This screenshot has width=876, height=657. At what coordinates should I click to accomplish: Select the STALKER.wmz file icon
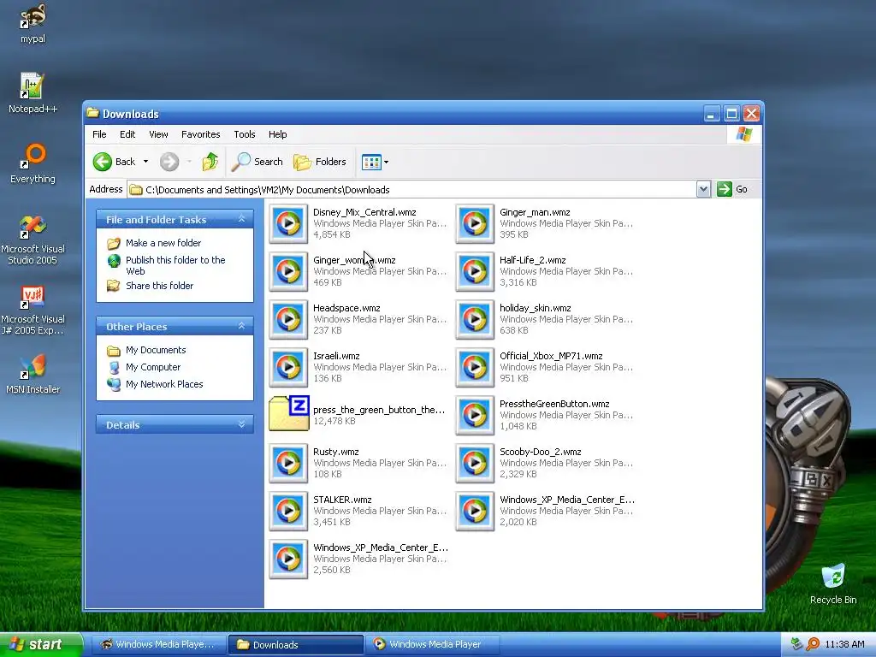click(288, 512)
